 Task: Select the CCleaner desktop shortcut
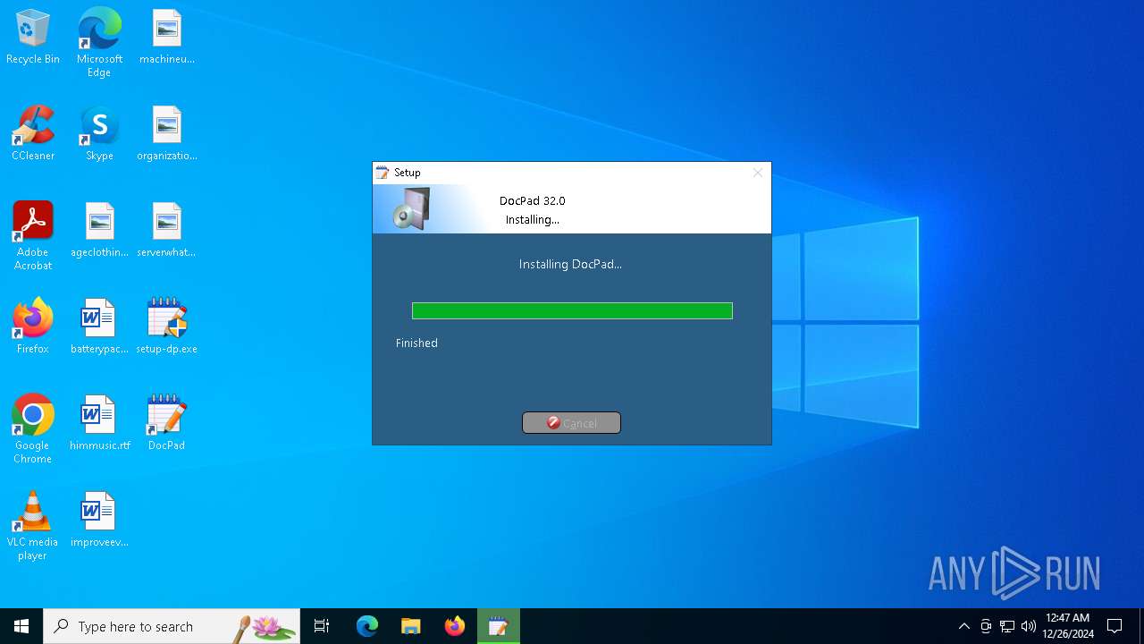tap(33, 134)
